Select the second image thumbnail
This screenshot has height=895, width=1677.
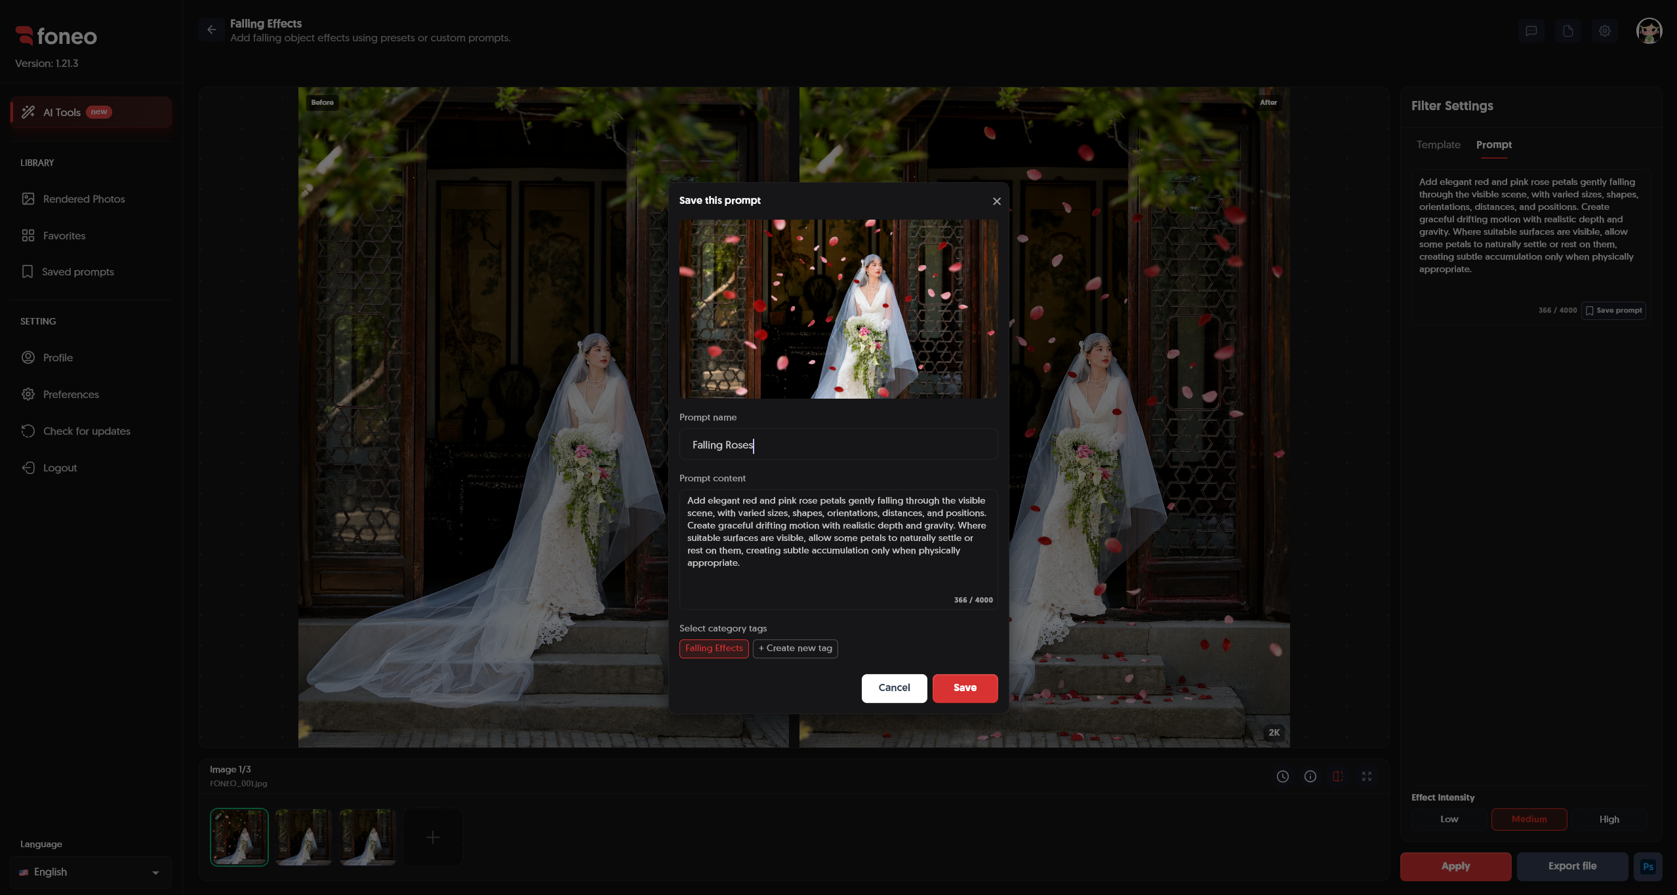[x=304, y=837]
